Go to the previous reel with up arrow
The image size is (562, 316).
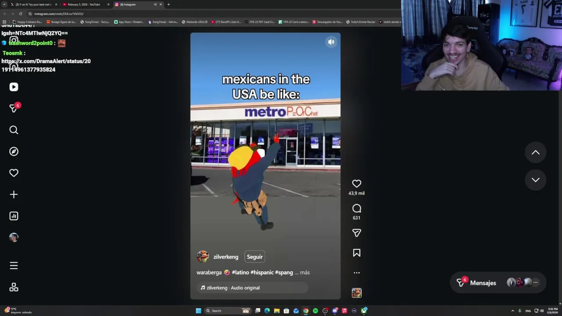coord(536,152)
